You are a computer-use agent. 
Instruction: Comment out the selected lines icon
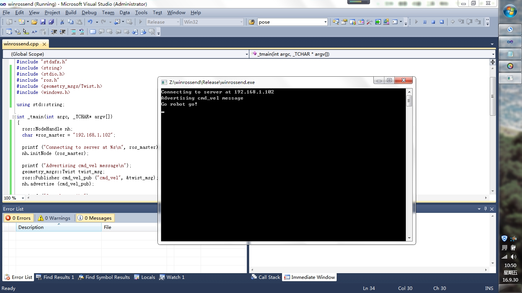[73, 32]
